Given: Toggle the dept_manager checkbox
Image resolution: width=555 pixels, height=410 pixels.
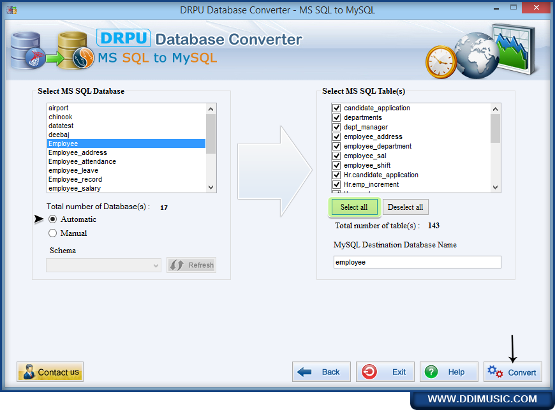Looking at the screenshot, I should (x=336, y=127).
